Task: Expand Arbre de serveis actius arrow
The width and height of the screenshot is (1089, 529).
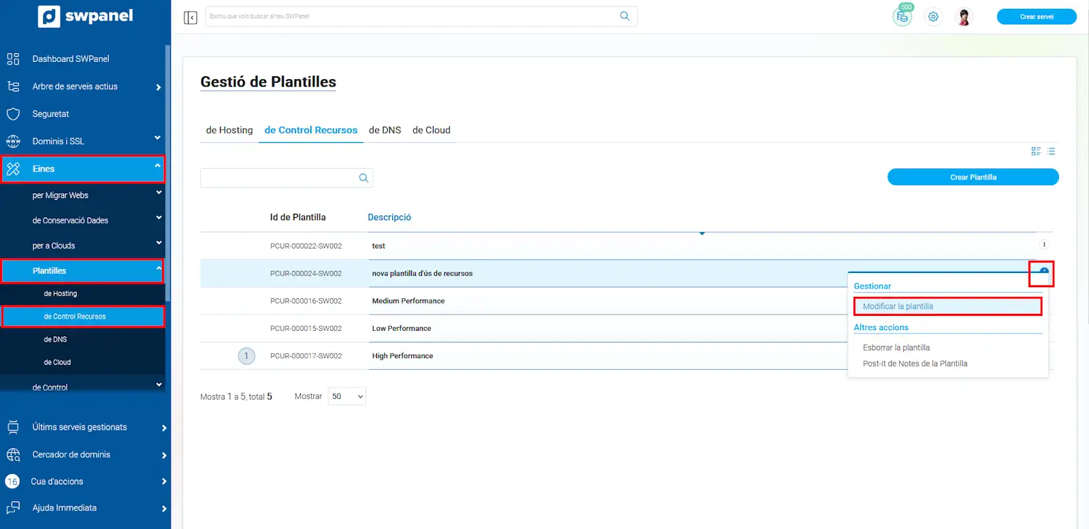Action: point(159,87)
